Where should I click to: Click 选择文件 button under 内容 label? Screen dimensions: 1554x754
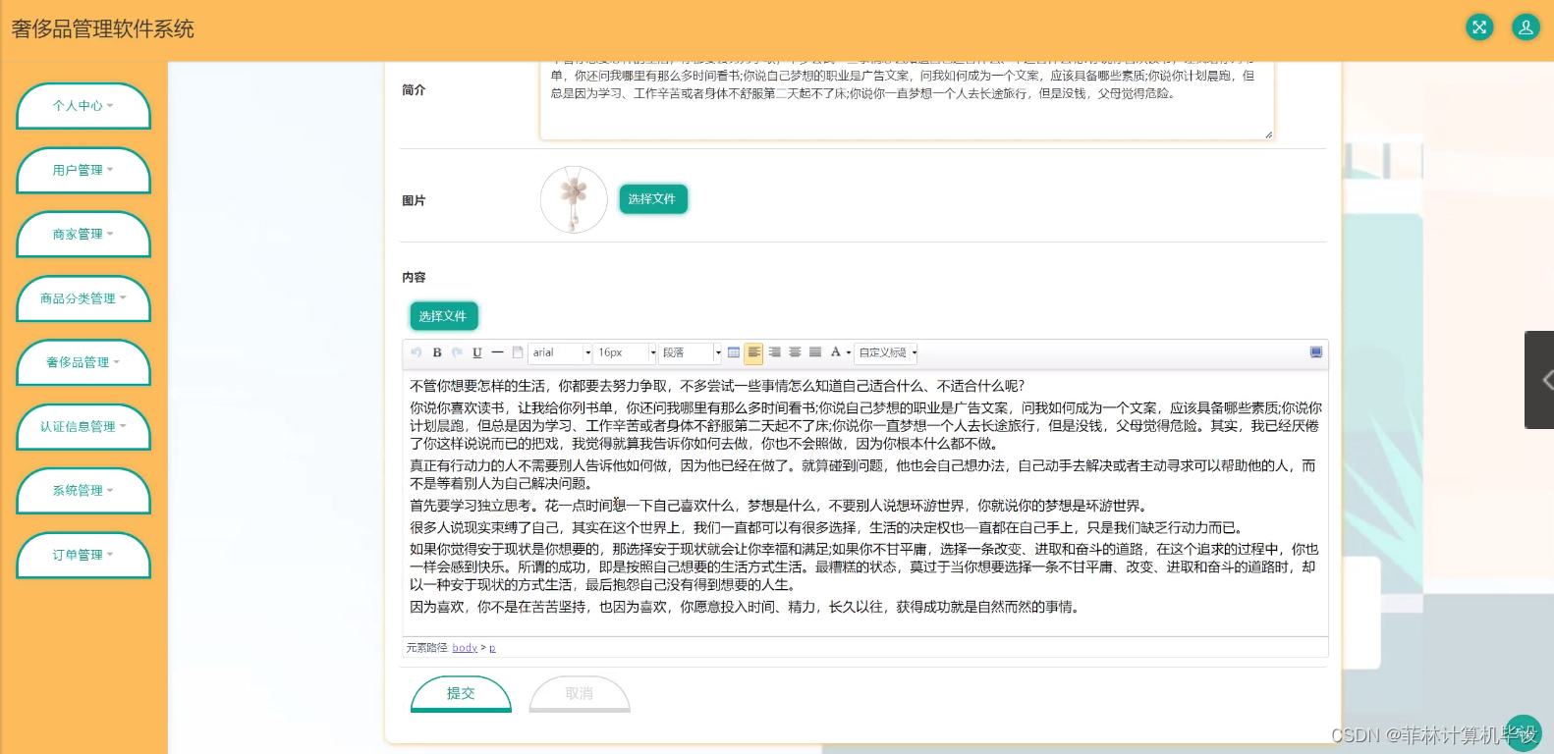click(x=443, y=316)
